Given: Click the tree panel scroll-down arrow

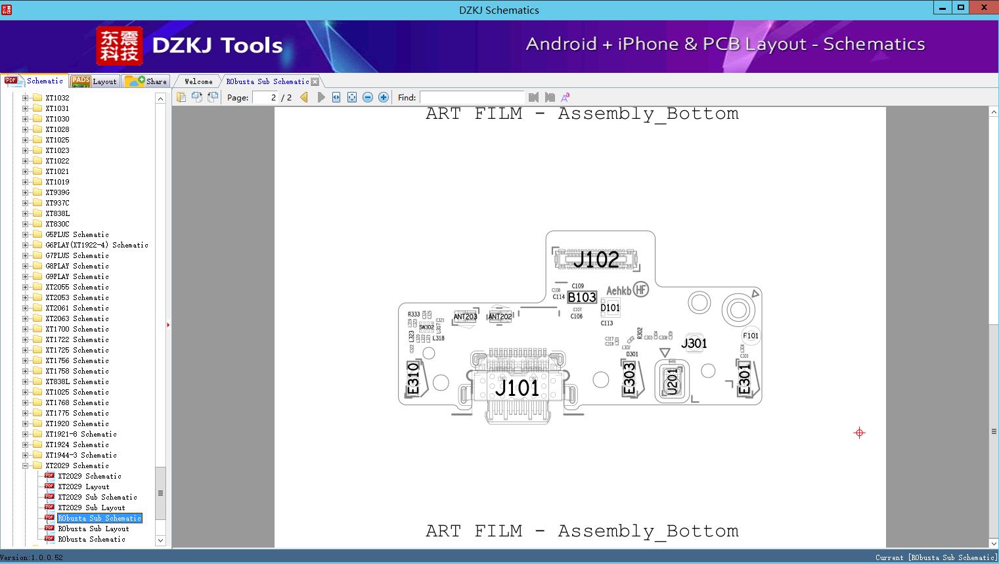Looking at the screenshot, I should point(160,540).
